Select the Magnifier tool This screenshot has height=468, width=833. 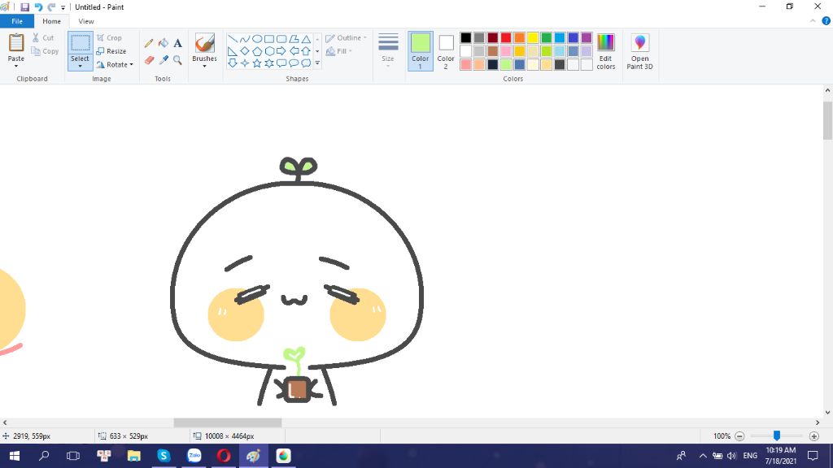click(177, 60)
